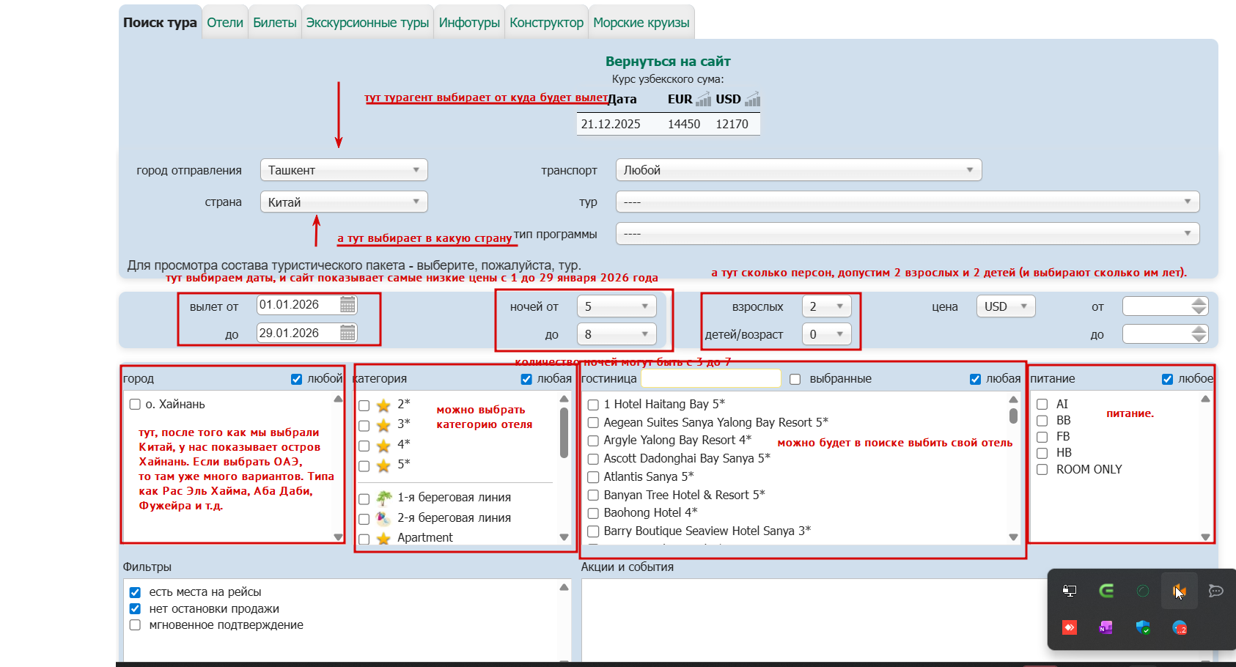Image resolution: width=1236 pixels, height=667 pixels.
Task: Open the price currency USD dropdown
Action: tap(1006, 306)
